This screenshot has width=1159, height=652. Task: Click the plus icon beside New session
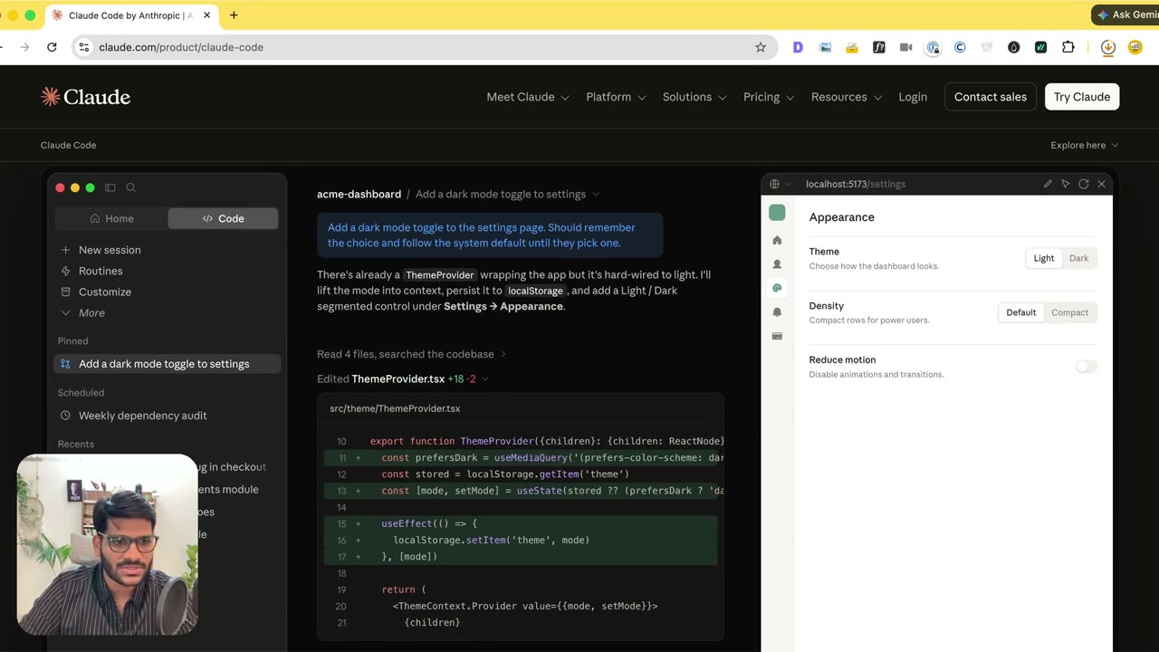(65, 250)
